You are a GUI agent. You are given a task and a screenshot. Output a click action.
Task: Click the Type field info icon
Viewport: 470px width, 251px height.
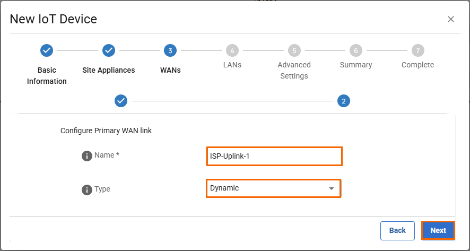pos(87,189)
